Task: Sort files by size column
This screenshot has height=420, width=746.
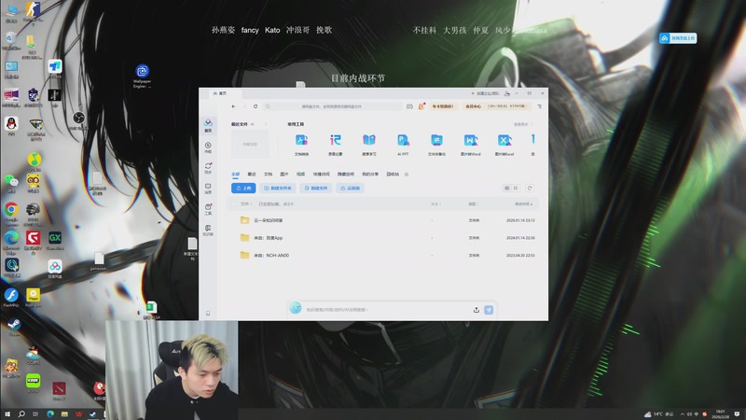Action: [x=435, y=203]
